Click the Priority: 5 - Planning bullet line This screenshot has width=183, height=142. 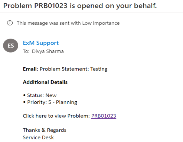50,102
